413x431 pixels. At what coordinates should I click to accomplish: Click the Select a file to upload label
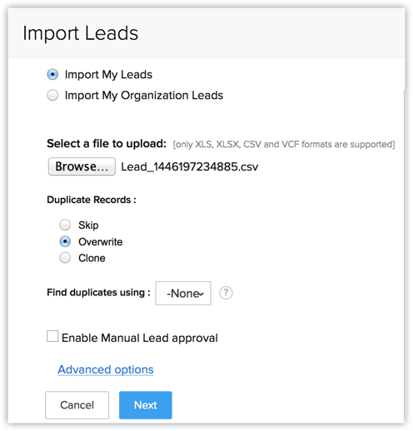coord(107,144)
